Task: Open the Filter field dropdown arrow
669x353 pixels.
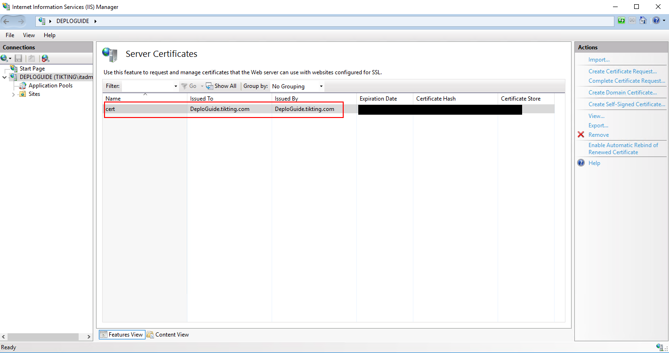Action: 176,86
